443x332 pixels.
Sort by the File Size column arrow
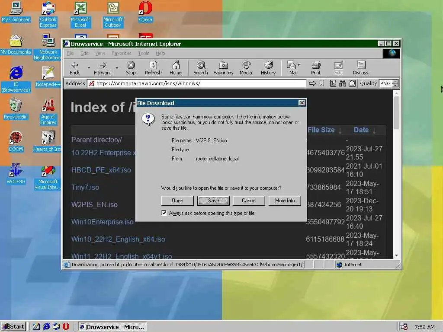click(340, 131)
